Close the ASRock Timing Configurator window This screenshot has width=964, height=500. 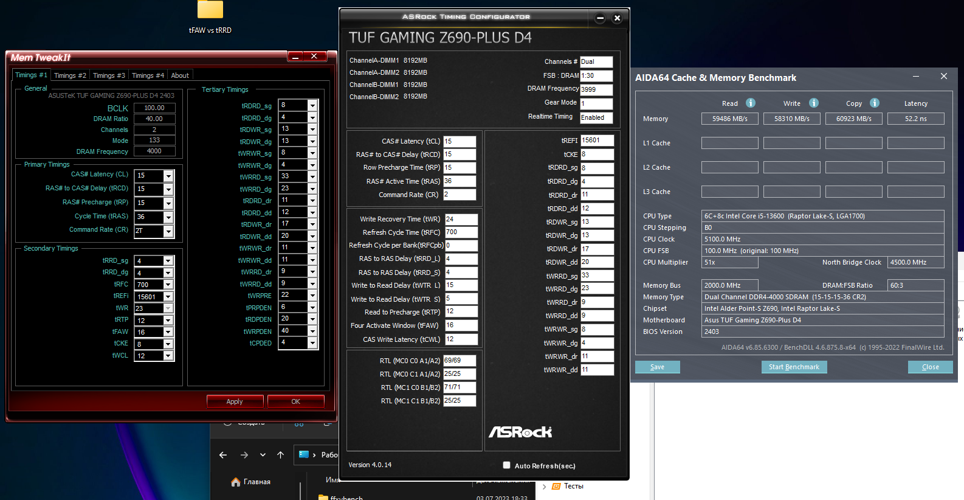(617, 18)
